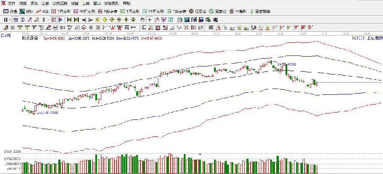Click the pink flag play icon
The height and width of the screenshot is (174, 383).
pyautogui.click(x=61, y=19)
